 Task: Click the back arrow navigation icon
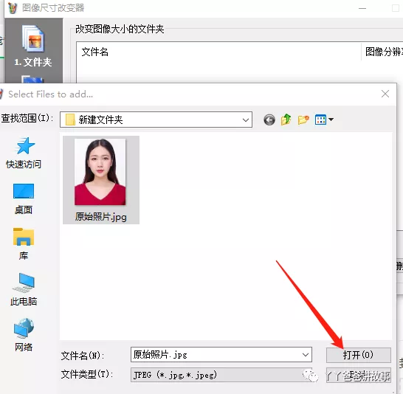[269, 120]
